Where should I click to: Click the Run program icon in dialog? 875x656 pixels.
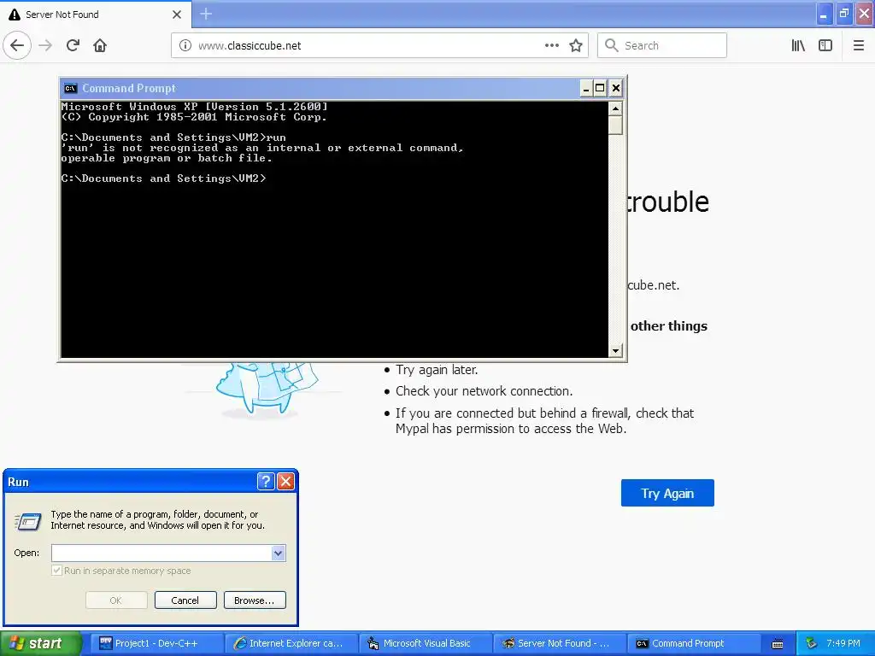coord(28,522)
